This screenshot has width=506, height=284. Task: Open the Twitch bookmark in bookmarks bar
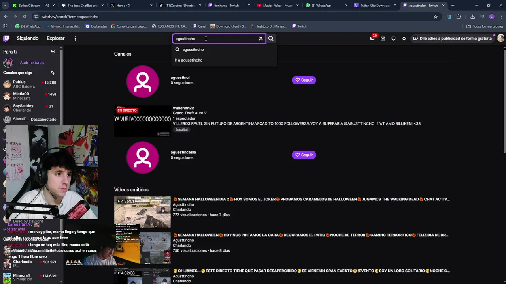[x=299, y=26]
